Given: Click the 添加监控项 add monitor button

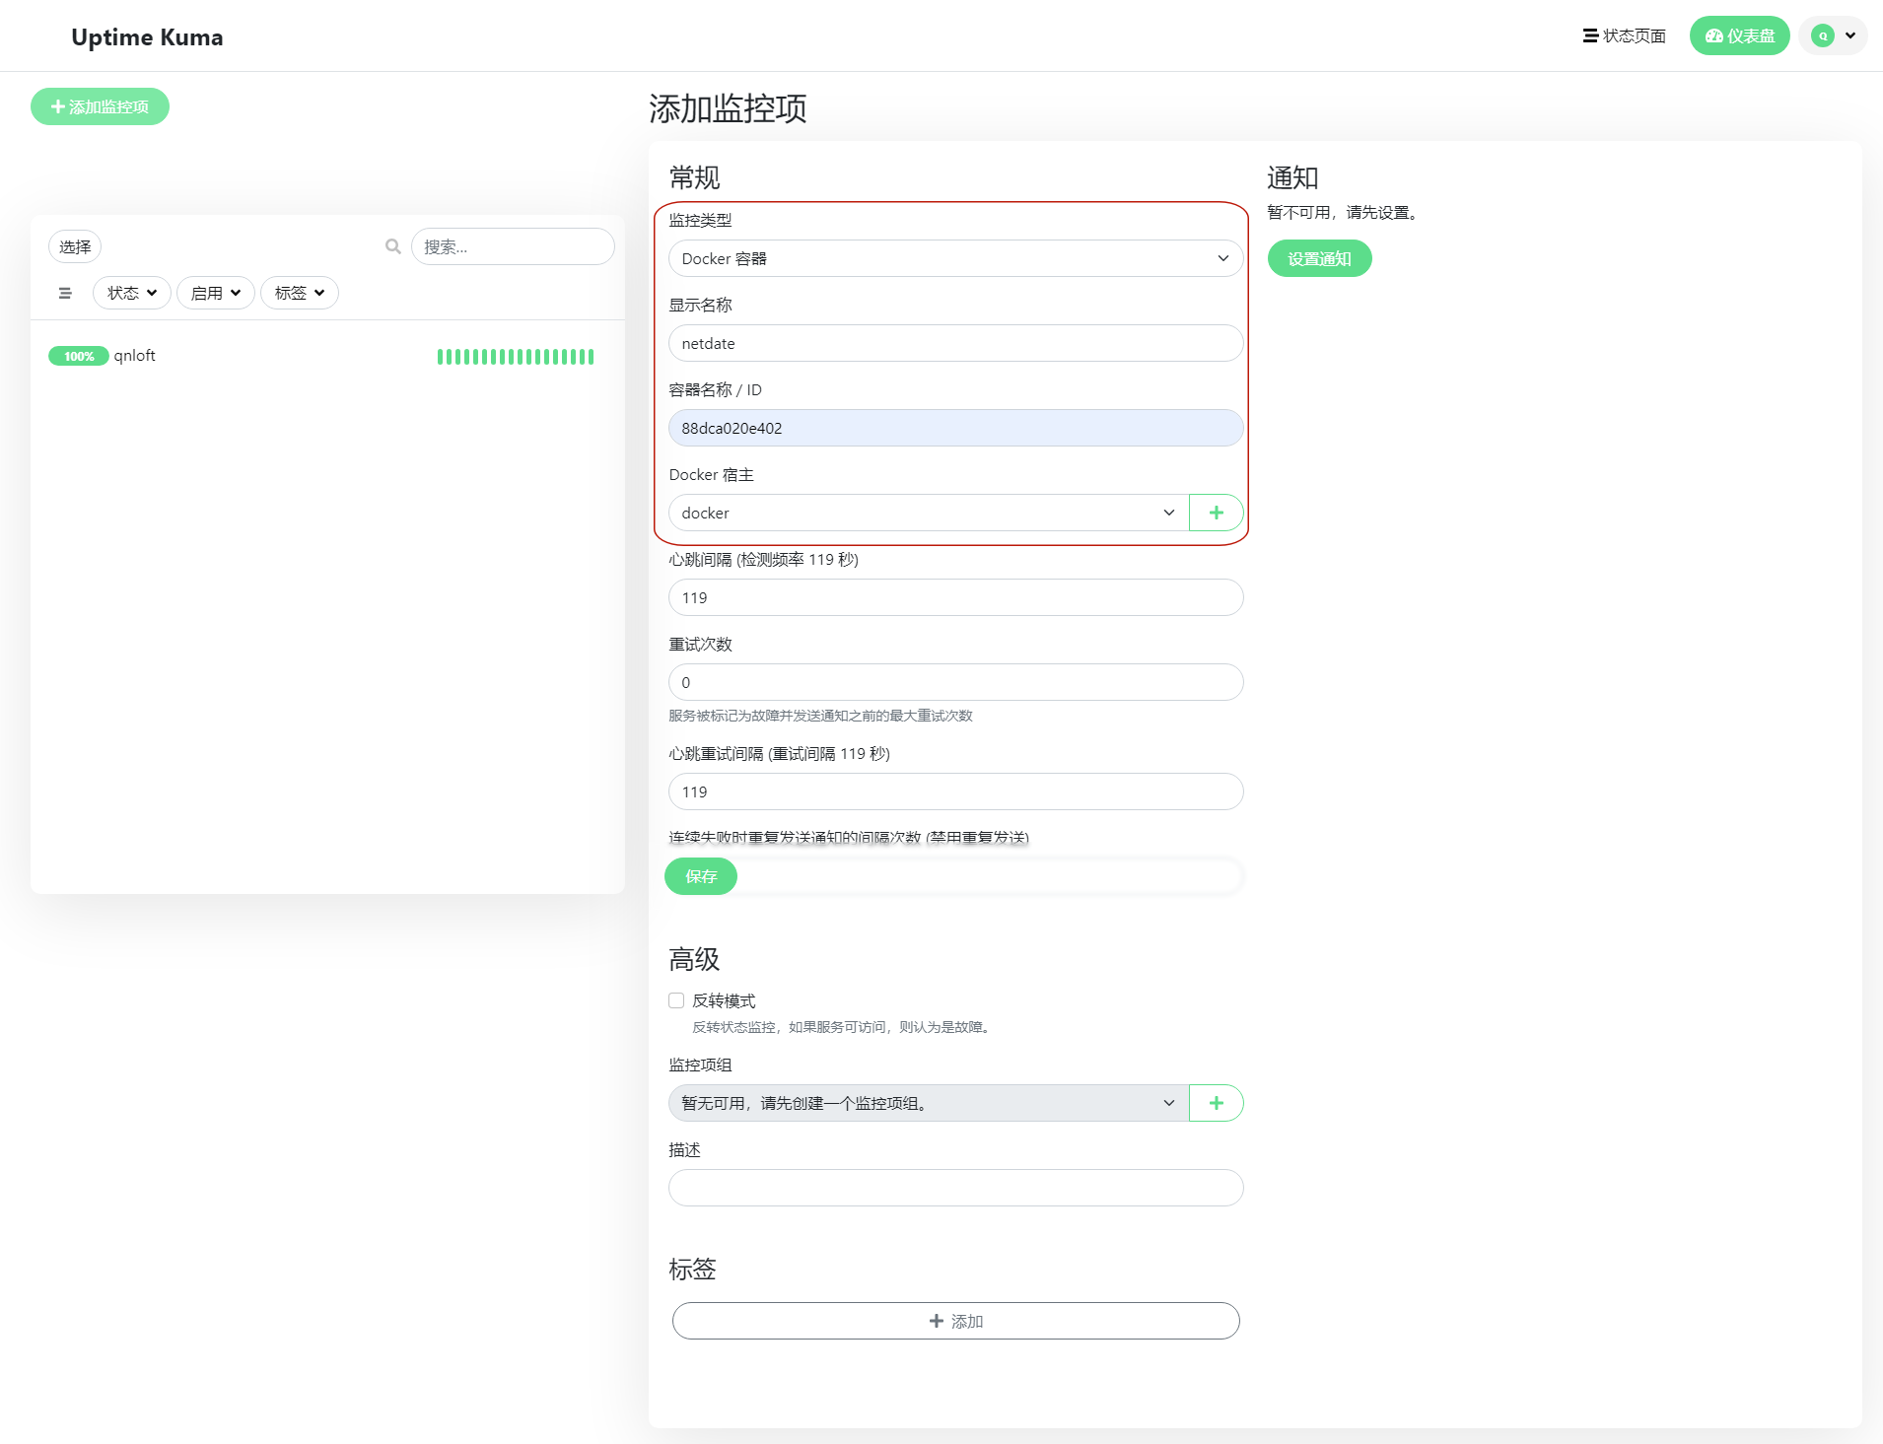Looking at the screenshot, I should pyautogui.click(x=100, y=106).
